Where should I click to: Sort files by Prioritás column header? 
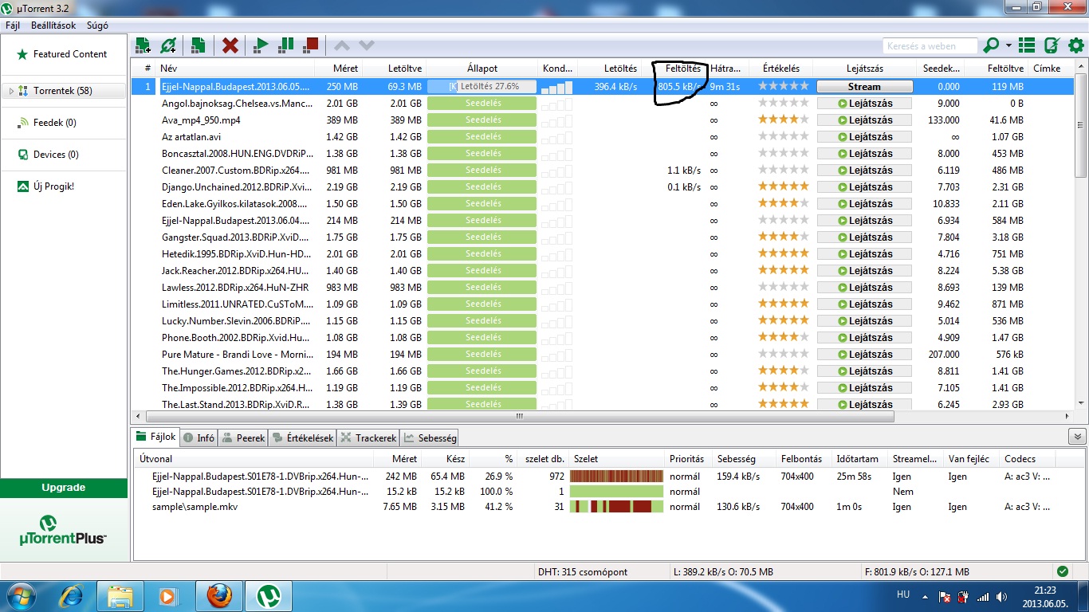pos(686,459)
